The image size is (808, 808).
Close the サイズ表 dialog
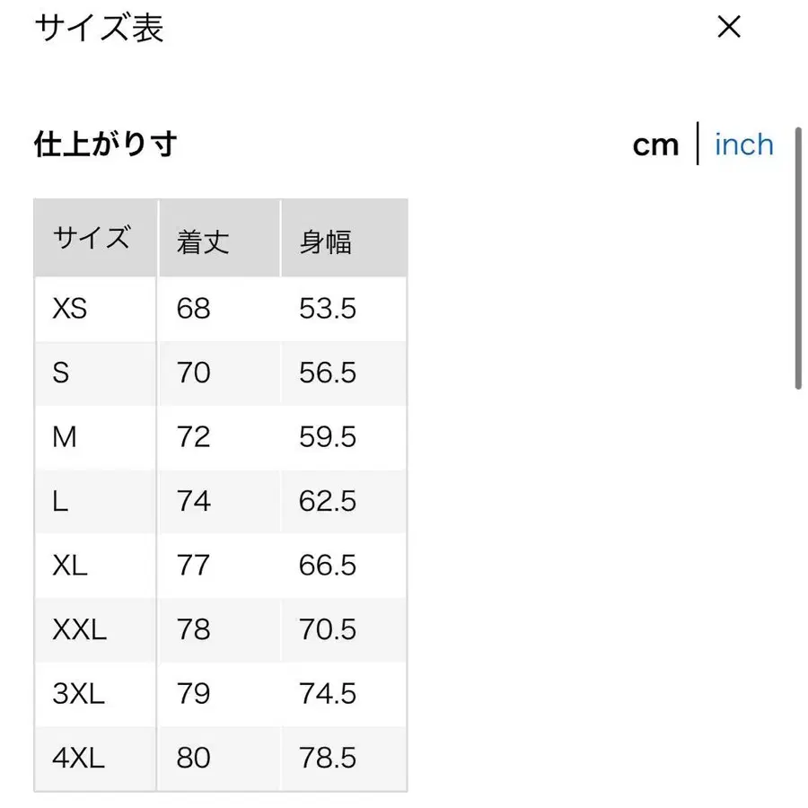[x=729, y=28]
